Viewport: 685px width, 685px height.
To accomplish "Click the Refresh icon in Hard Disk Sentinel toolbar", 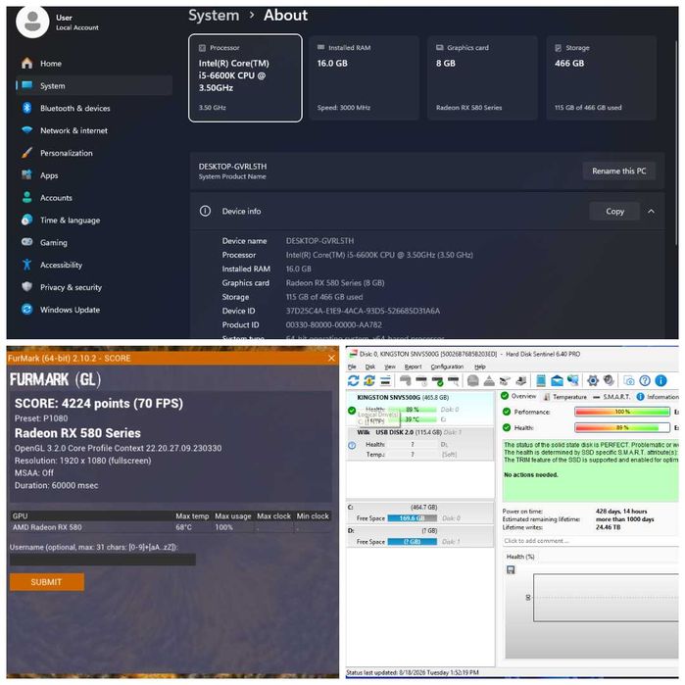I will point(353,381).
